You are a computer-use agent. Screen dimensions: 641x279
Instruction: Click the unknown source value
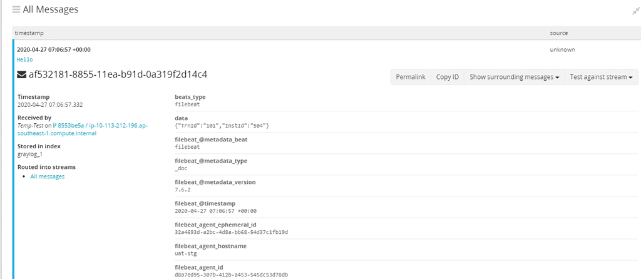[562, 49]
